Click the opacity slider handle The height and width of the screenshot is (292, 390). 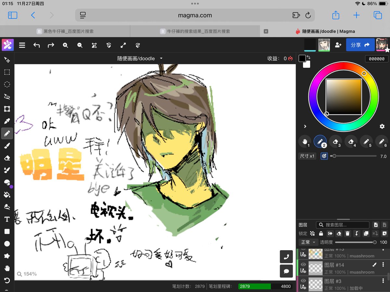[x=375, y=242]
